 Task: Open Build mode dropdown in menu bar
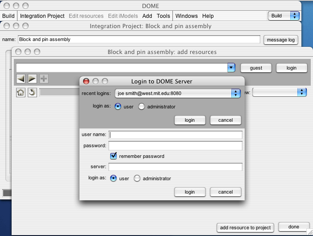(284, 16)
